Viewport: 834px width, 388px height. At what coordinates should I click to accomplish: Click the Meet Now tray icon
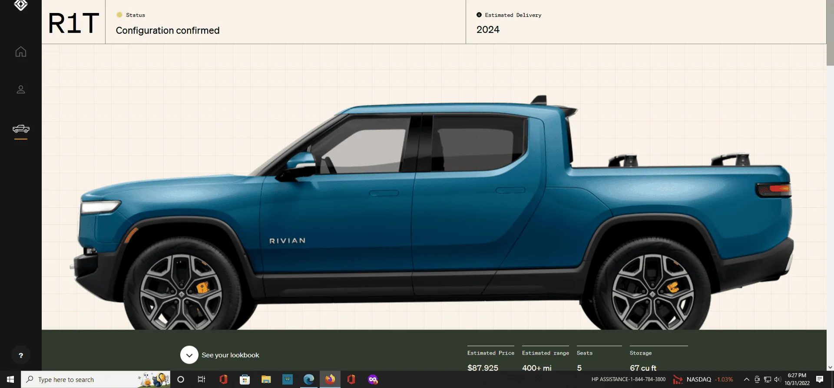[x=757, y=379]
